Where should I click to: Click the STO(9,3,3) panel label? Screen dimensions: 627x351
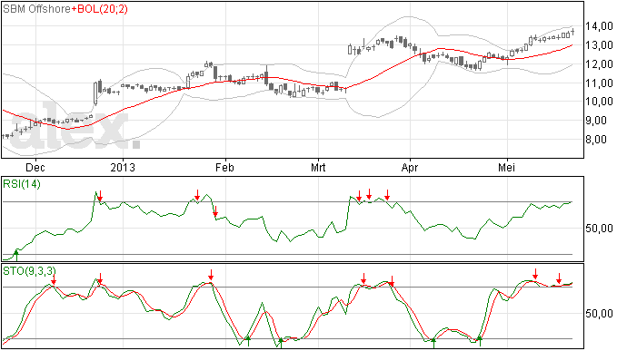pos(29,271)
